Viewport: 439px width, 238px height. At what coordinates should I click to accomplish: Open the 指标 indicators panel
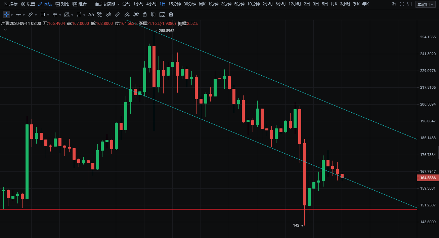[x=11, y=4]
